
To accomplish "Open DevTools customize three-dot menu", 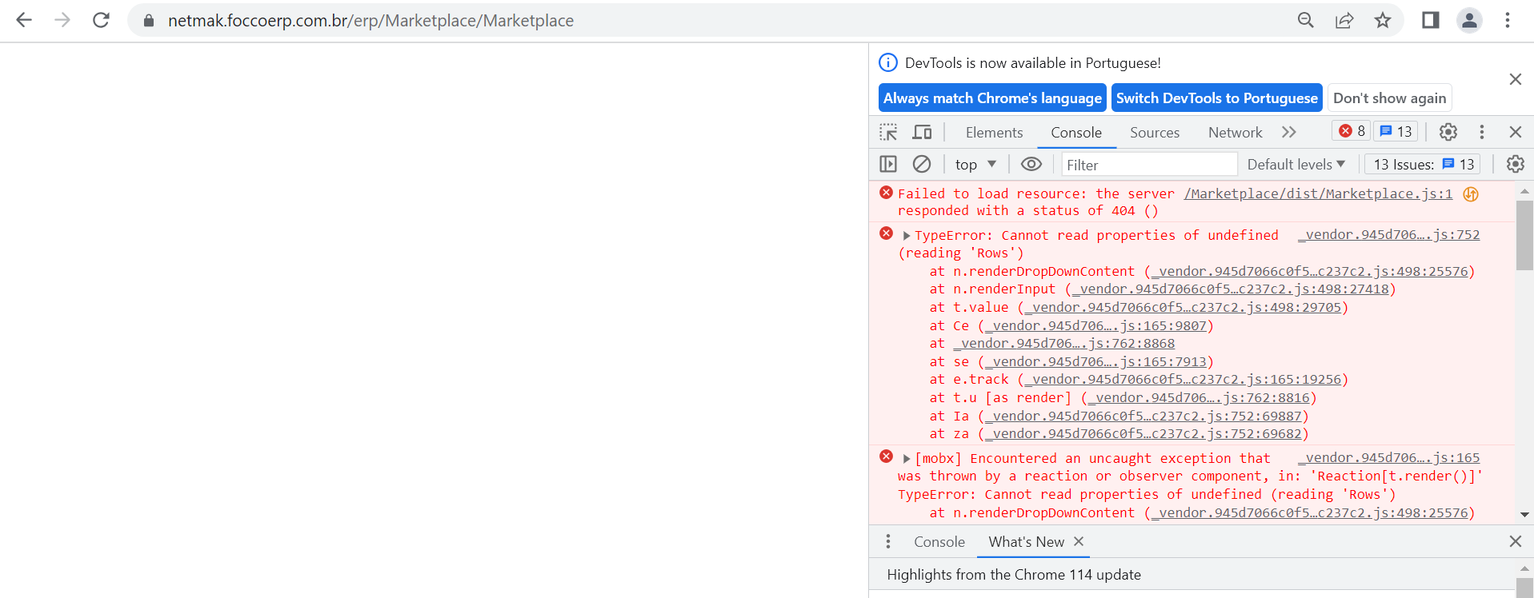I will pos(1482,132).
